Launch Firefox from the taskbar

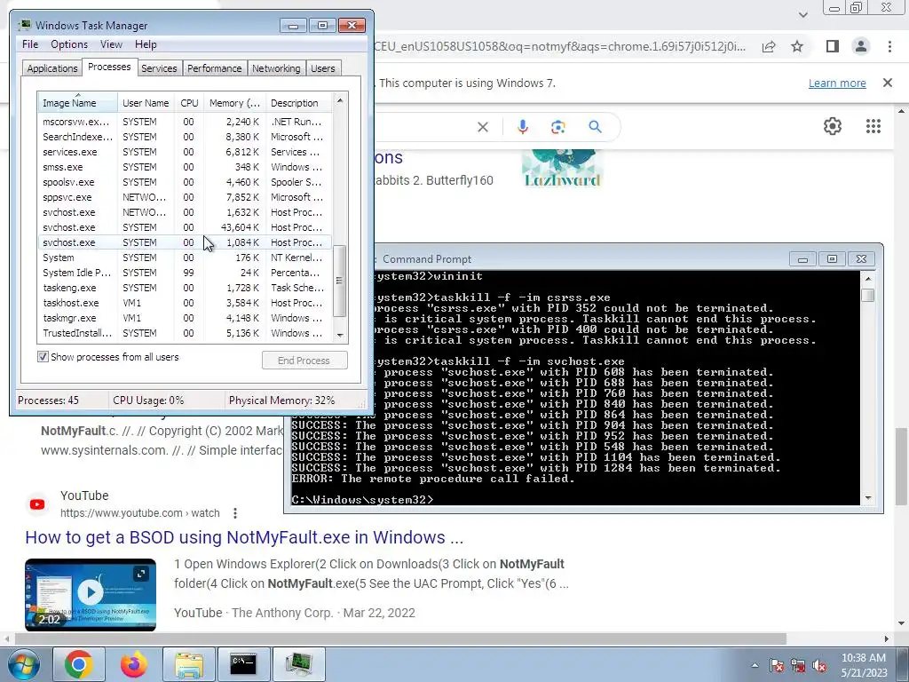coord(134,664)
